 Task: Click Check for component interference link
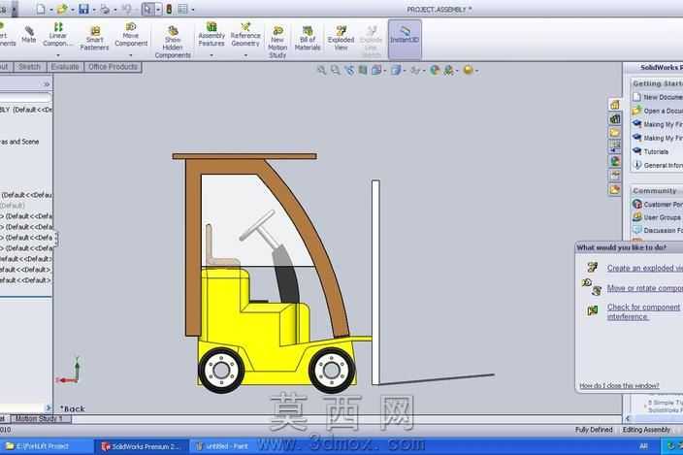coord(643,311)
